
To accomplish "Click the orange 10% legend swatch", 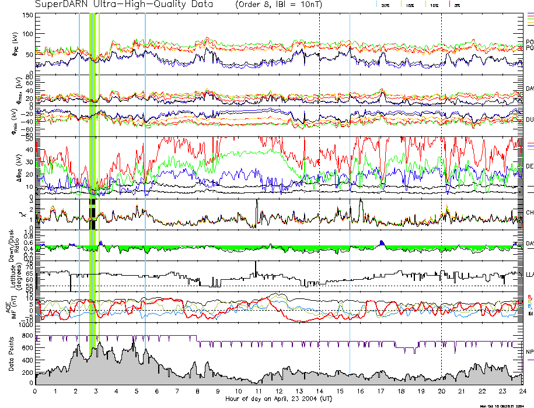I will click(x=425, y=5).
